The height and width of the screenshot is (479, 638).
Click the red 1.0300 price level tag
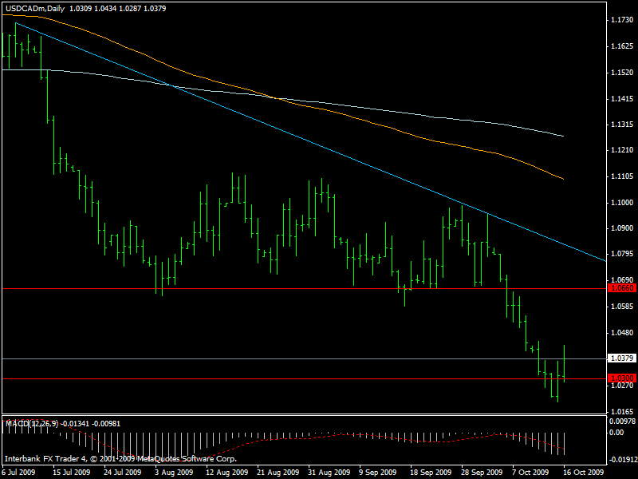[621, 378]
